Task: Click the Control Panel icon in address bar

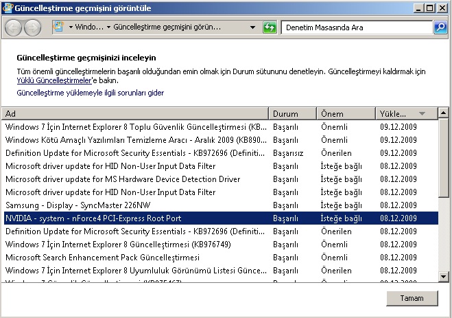Action: coord(58,27)
